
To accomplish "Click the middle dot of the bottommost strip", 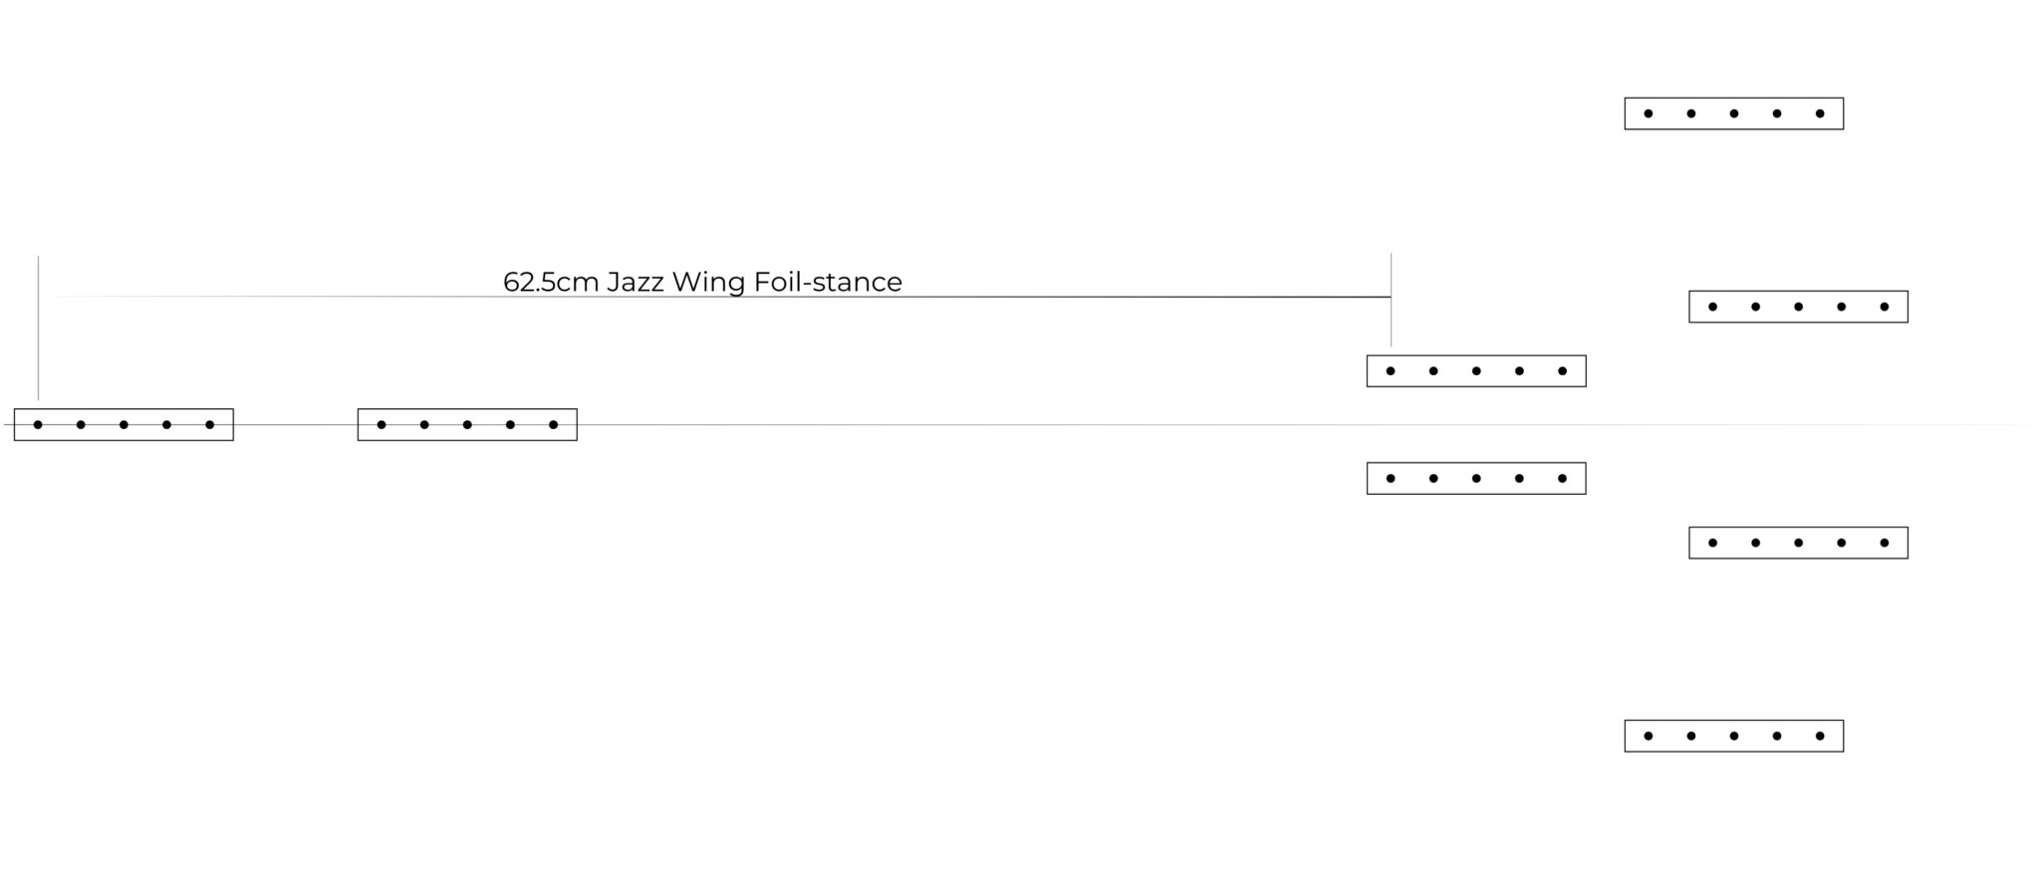I will pos(1734,737).
